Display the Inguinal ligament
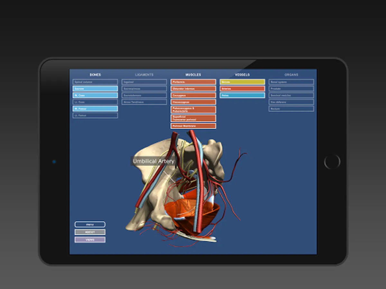The height and width of the screenshot is (289, 386). click(x=144, y=82)
